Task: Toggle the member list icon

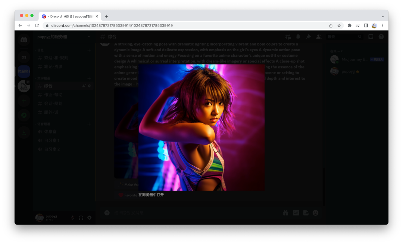Action: tap(319, 37)
